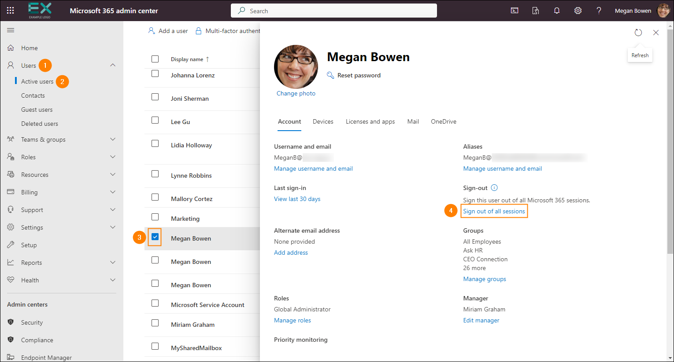The image size is (674, 362).
Task: Switch to the Devices tab
Action: pos(323,122)
